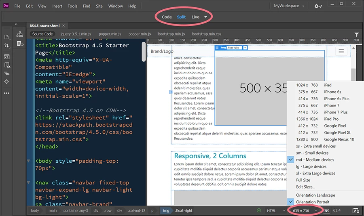
Task: Click the green checkmark no-errors status icon
Action: [x=259, y=210]
